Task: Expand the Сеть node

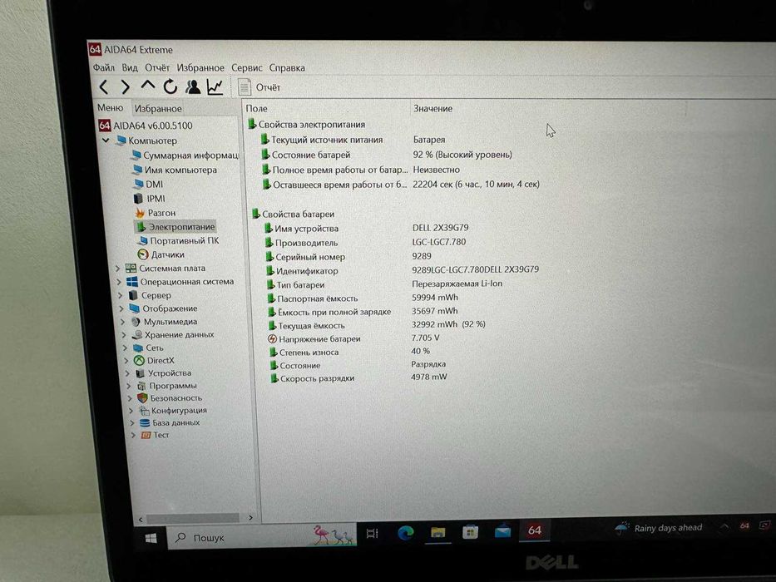Action: pos(126,348)
